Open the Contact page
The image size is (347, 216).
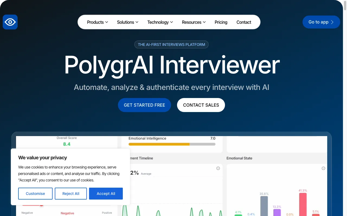click(244, 22)
